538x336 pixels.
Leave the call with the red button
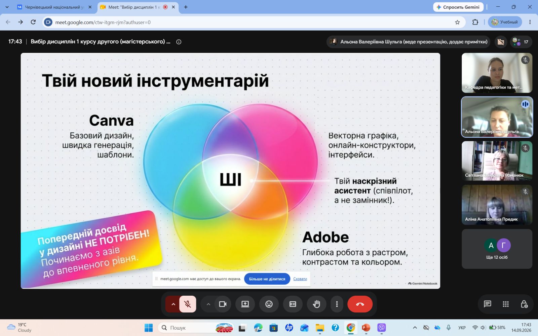click(x=360, y=304)
